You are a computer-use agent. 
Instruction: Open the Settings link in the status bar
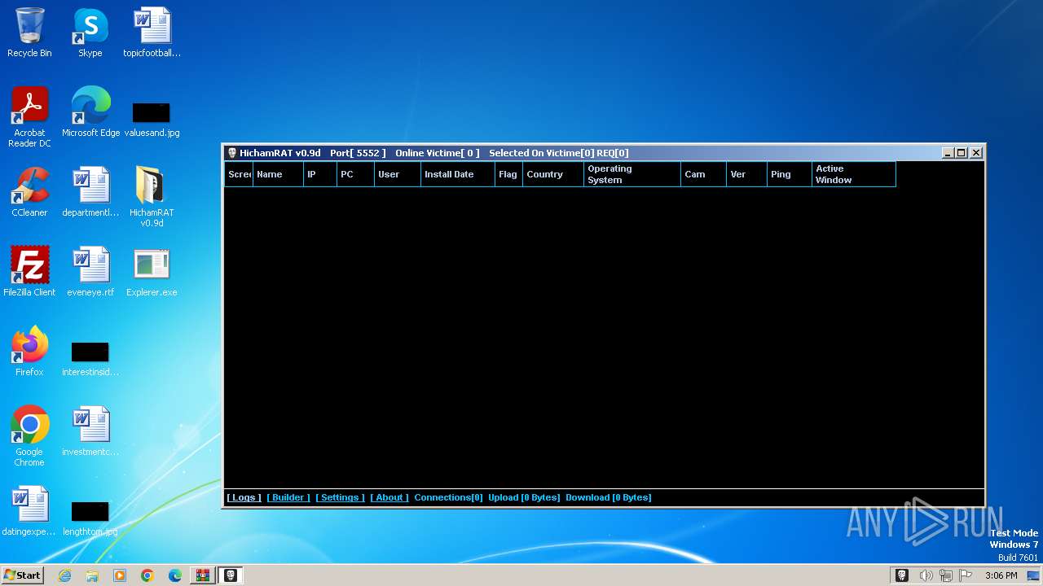[x=340, y=497]
